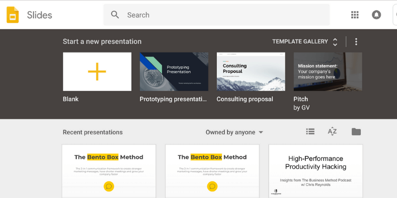
Task: Click into the Search input field
Action: [216, 15]
